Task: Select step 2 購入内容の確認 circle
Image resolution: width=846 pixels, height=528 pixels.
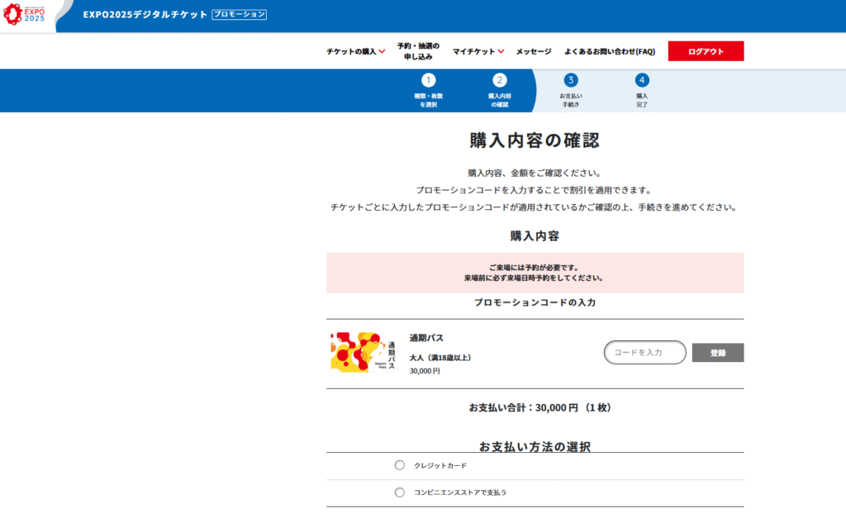Action: pyautogui.click(x=500, y=80)
